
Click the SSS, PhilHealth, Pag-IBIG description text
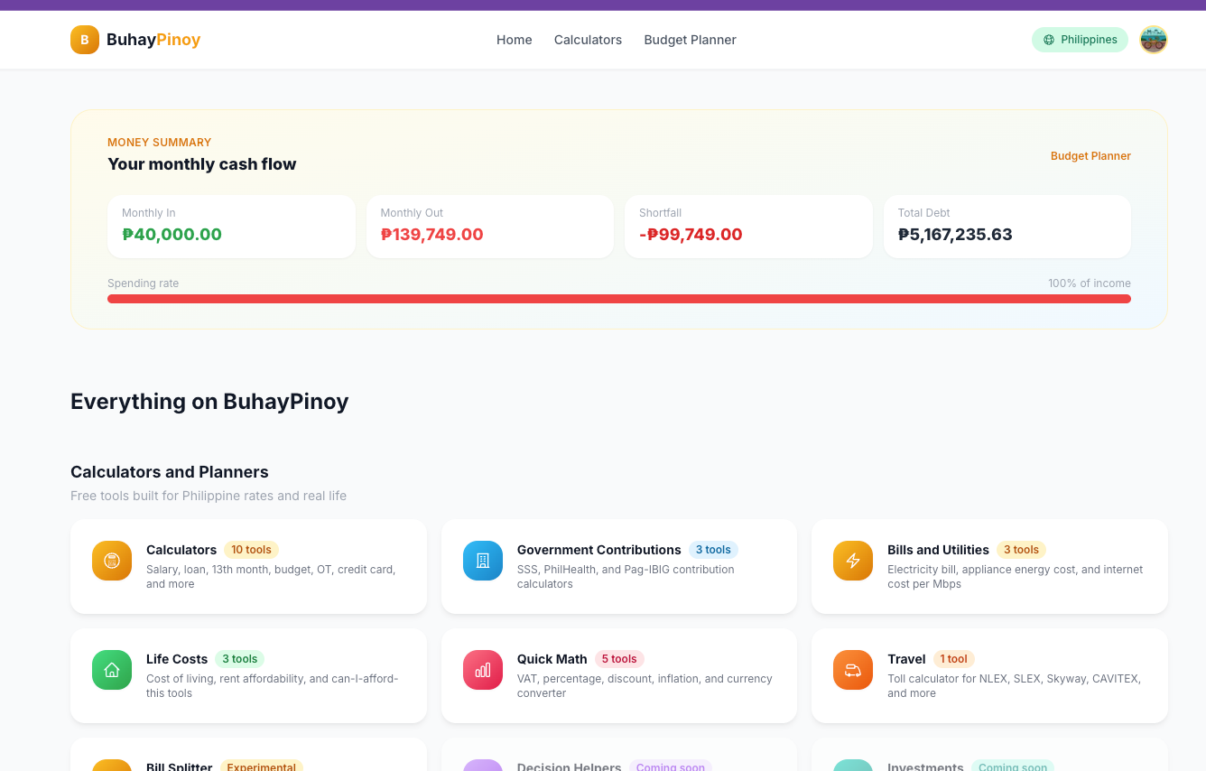pyautogui.click(x=626, y=577)
